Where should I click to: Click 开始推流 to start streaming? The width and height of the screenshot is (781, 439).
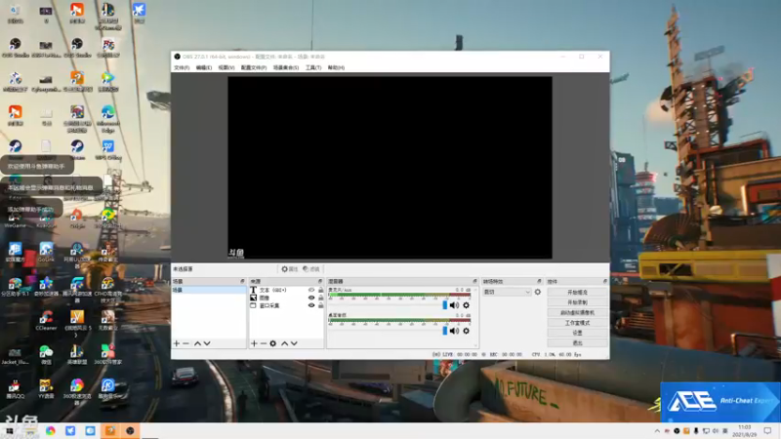(x=577, y=292)
